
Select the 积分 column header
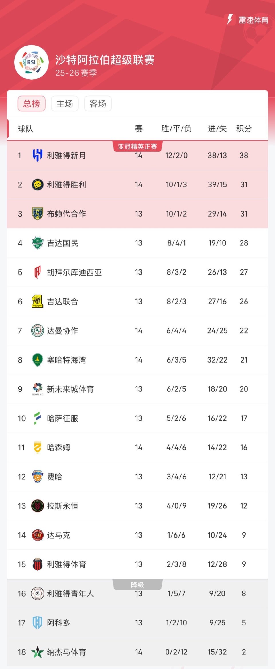(x=244, y=129)
